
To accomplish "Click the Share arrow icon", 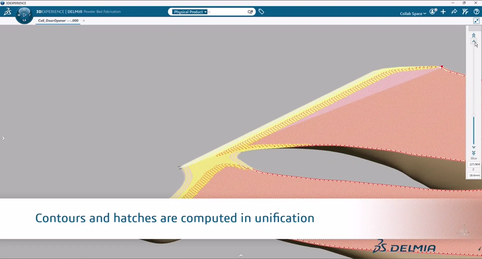I will 454,12.
